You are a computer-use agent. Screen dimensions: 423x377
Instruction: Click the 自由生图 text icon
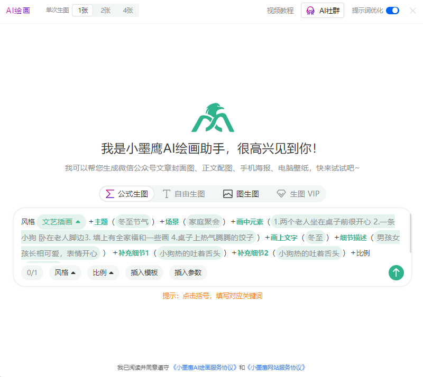point(167,194)
